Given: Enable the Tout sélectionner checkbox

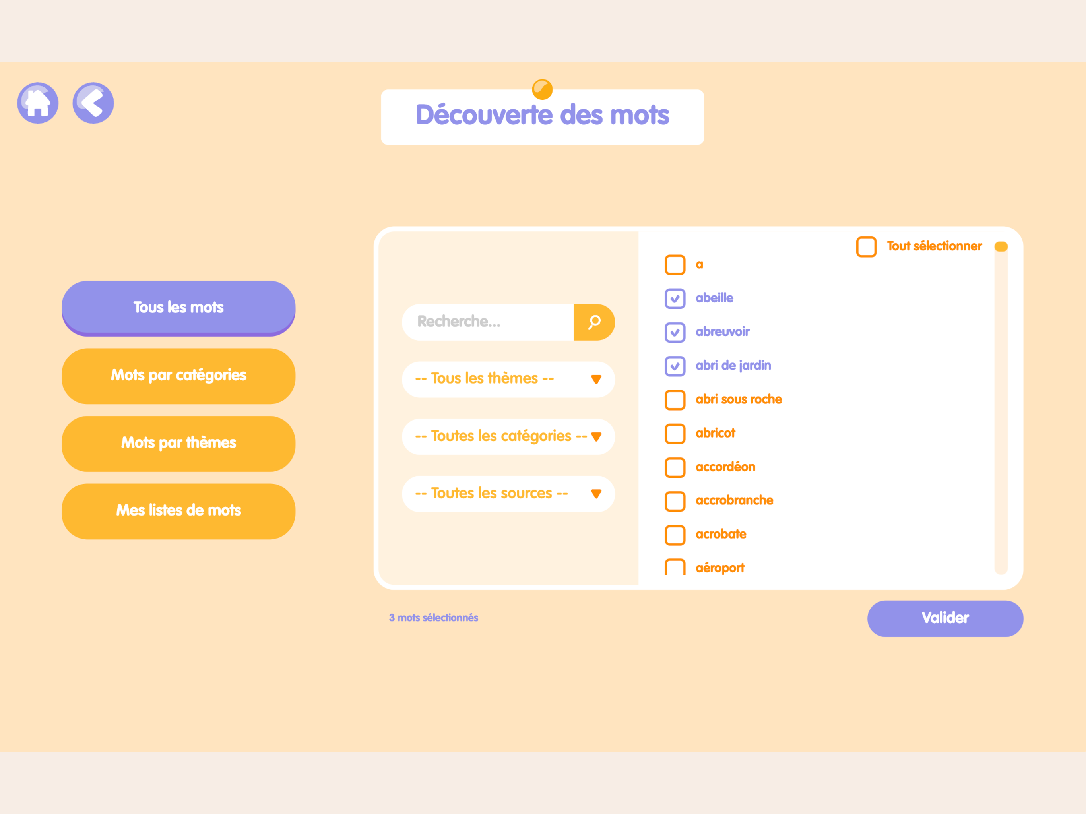Looking at the screenshot, I should (x=866, y=246).
